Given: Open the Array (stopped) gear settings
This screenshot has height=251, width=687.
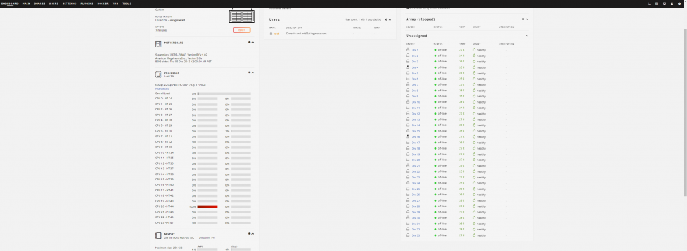Looking at the screenshot, I should coord(523,19).
